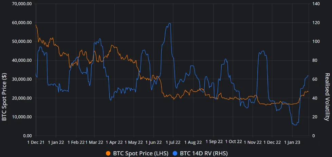Image resolution: width=332 pixels, height=157 pixels.
Task: Click the '1 May 22' x-axis label
Action: (x=134, y=142)
